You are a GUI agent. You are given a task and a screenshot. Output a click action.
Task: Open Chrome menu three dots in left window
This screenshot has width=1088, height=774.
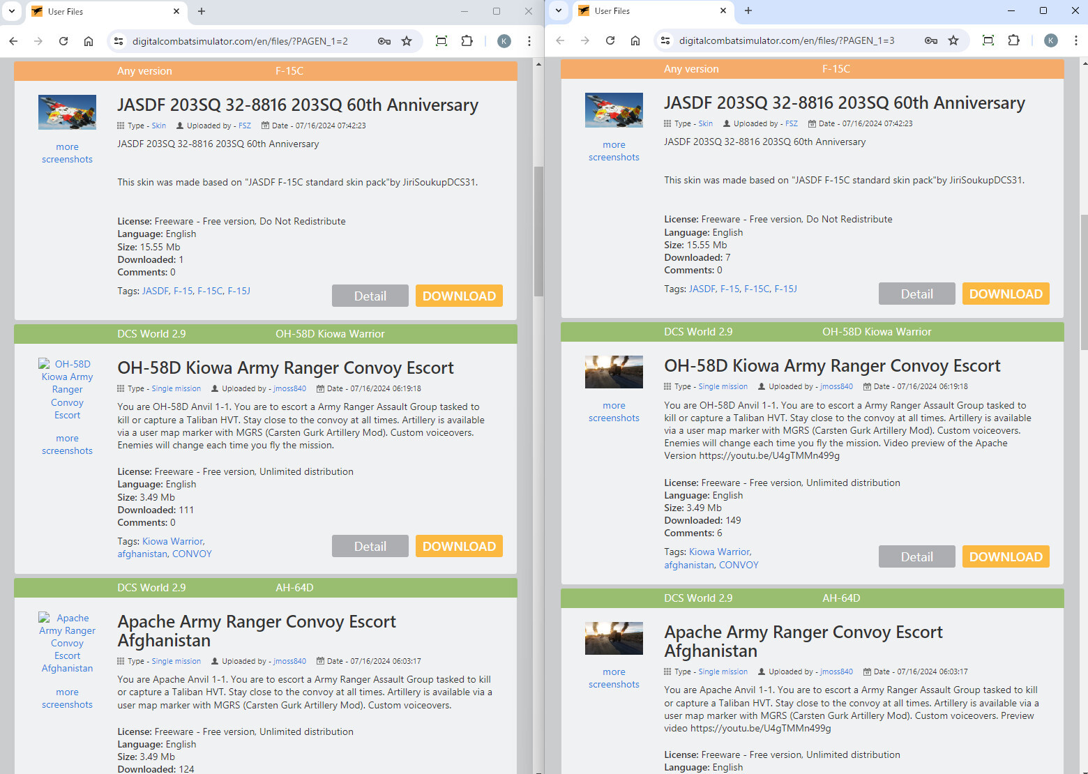pyautogui.click(x=529, y=41)
